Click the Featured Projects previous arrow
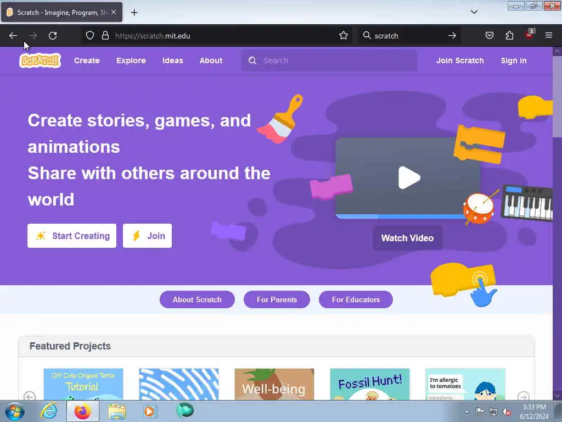 tap(30, 396)
